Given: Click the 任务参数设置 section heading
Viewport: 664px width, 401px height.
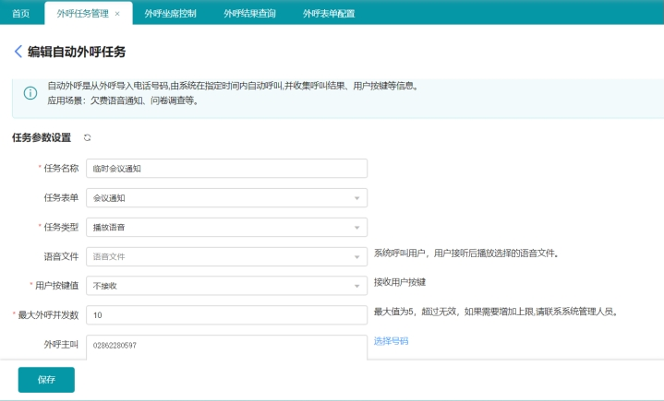Looking at the screenshot, I should pos(41,137).
